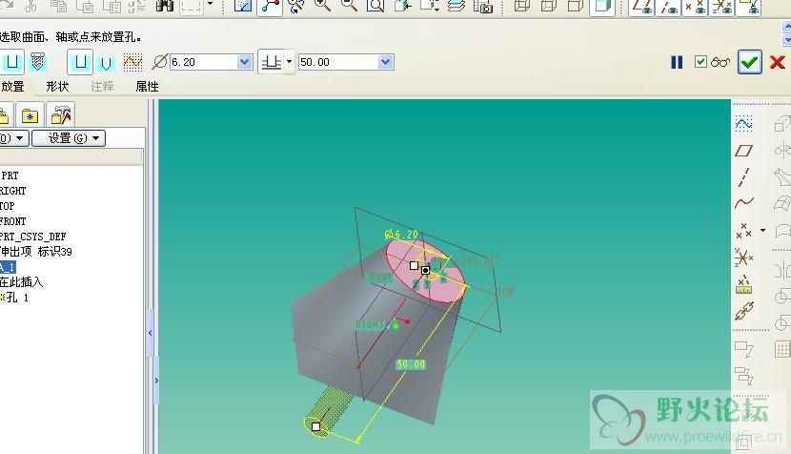Select wireframe display style icon
Image resolution: width=791 pixels, height=454 pixels.
[x=521, y=6]
